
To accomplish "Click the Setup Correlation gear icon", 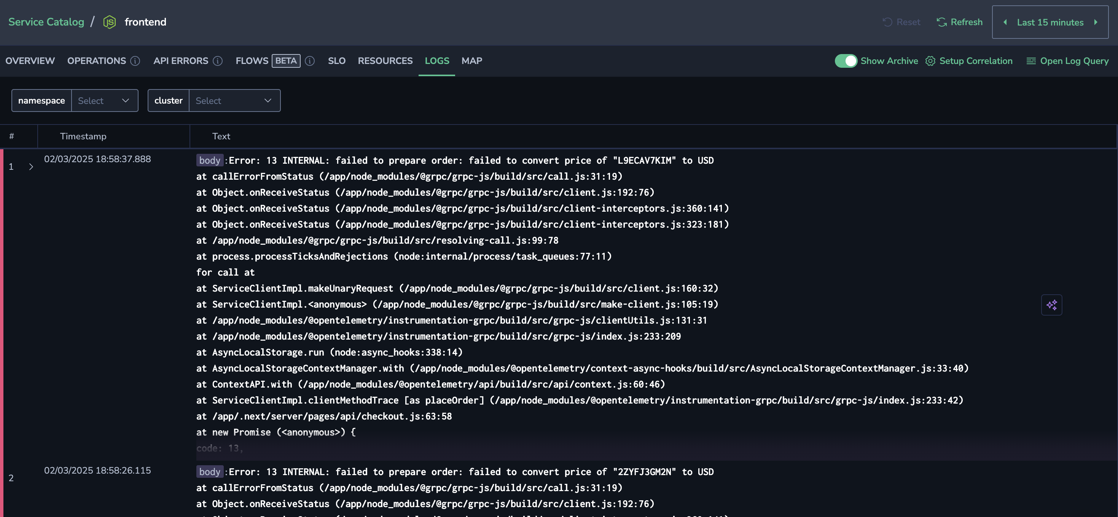I will pos(930,61).
